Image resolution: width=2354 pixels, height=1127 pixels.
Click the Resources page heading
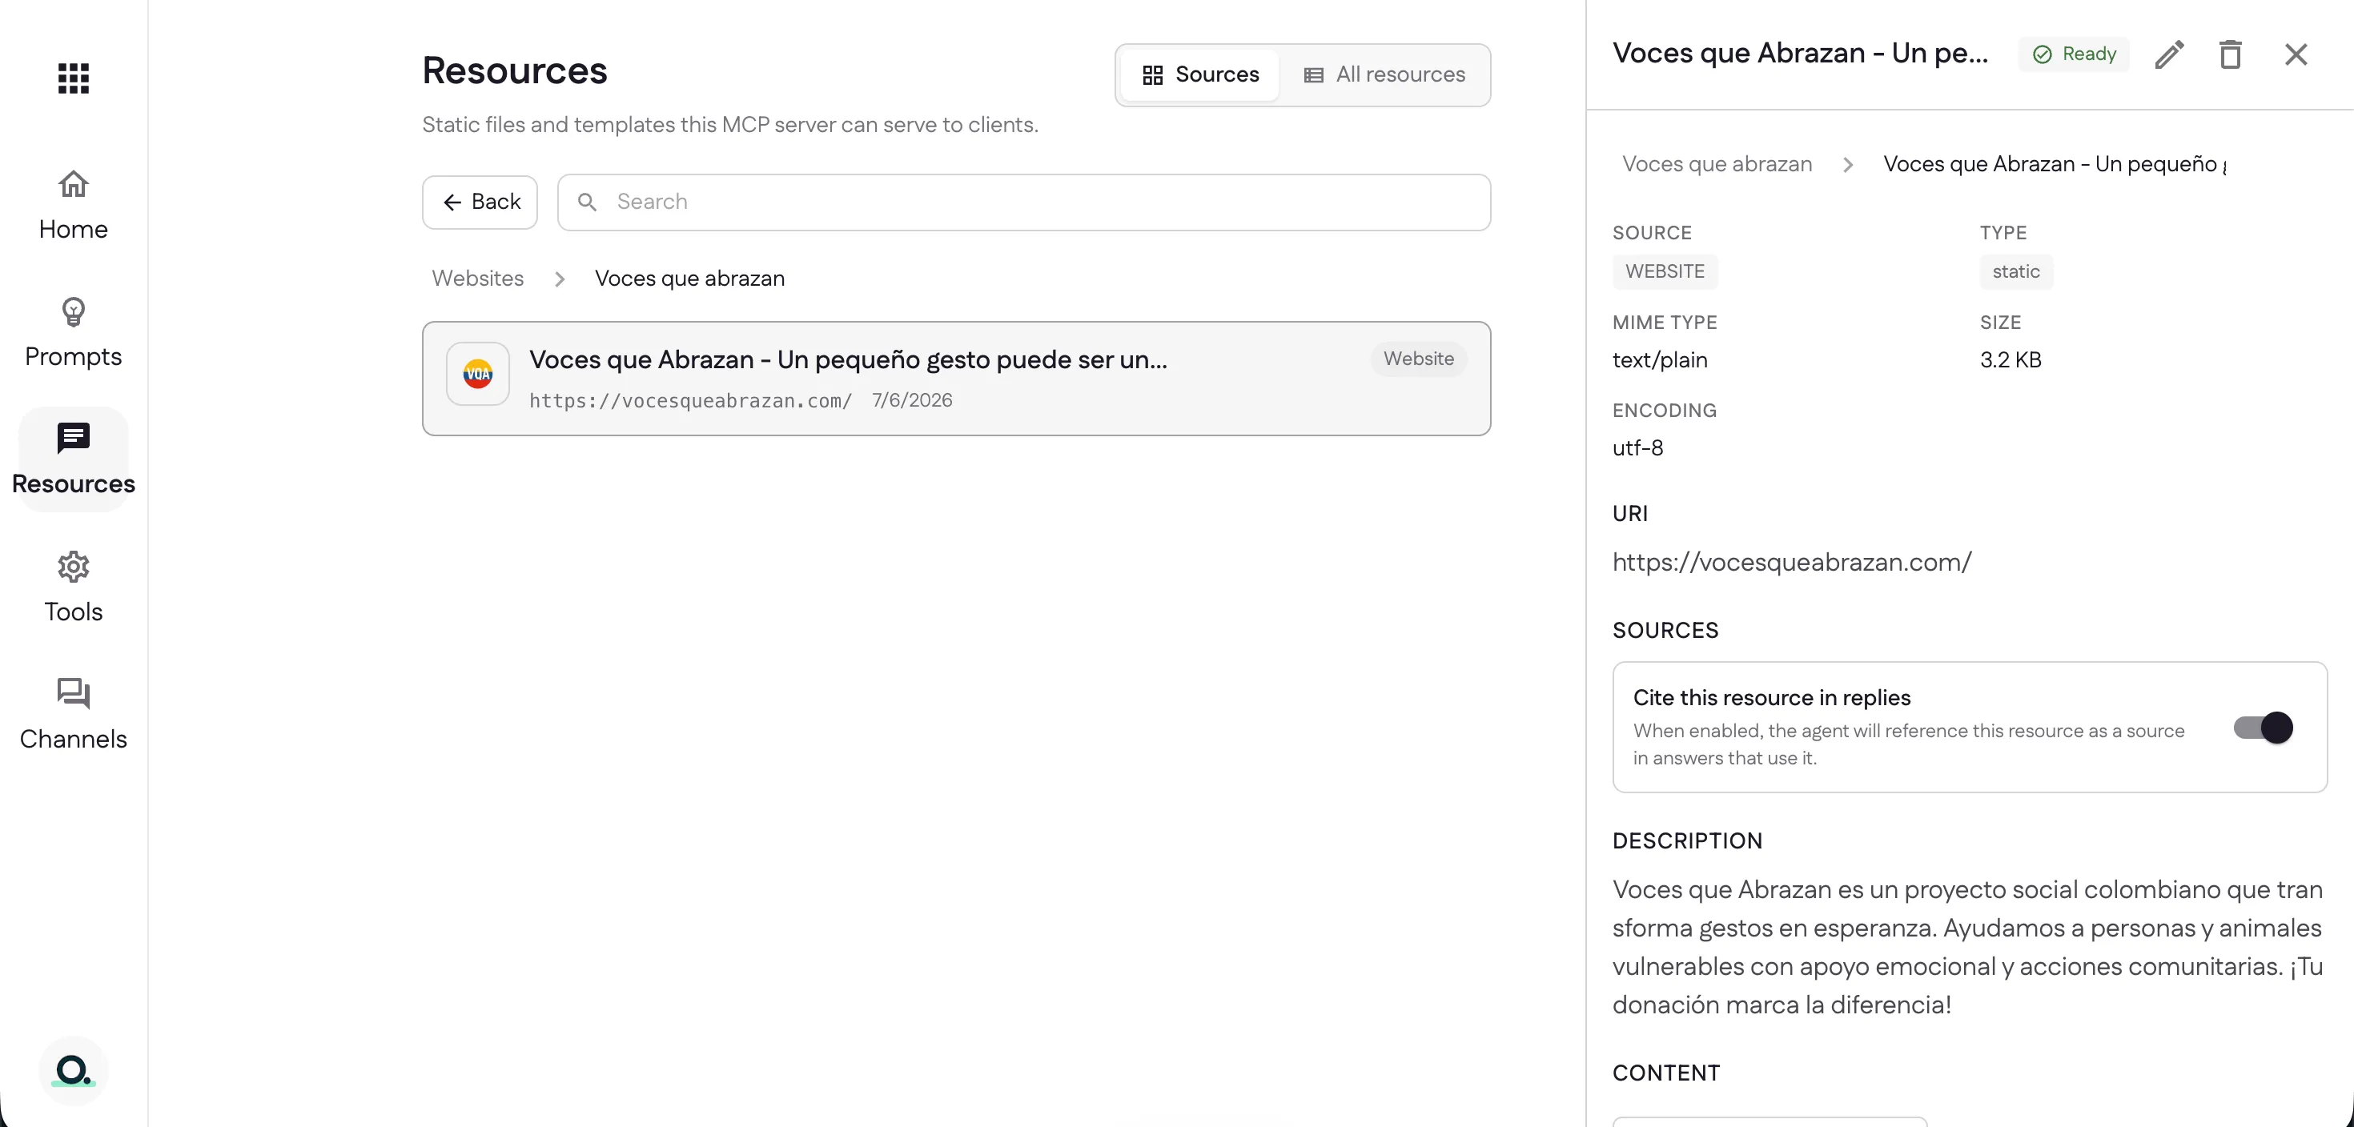515,71
